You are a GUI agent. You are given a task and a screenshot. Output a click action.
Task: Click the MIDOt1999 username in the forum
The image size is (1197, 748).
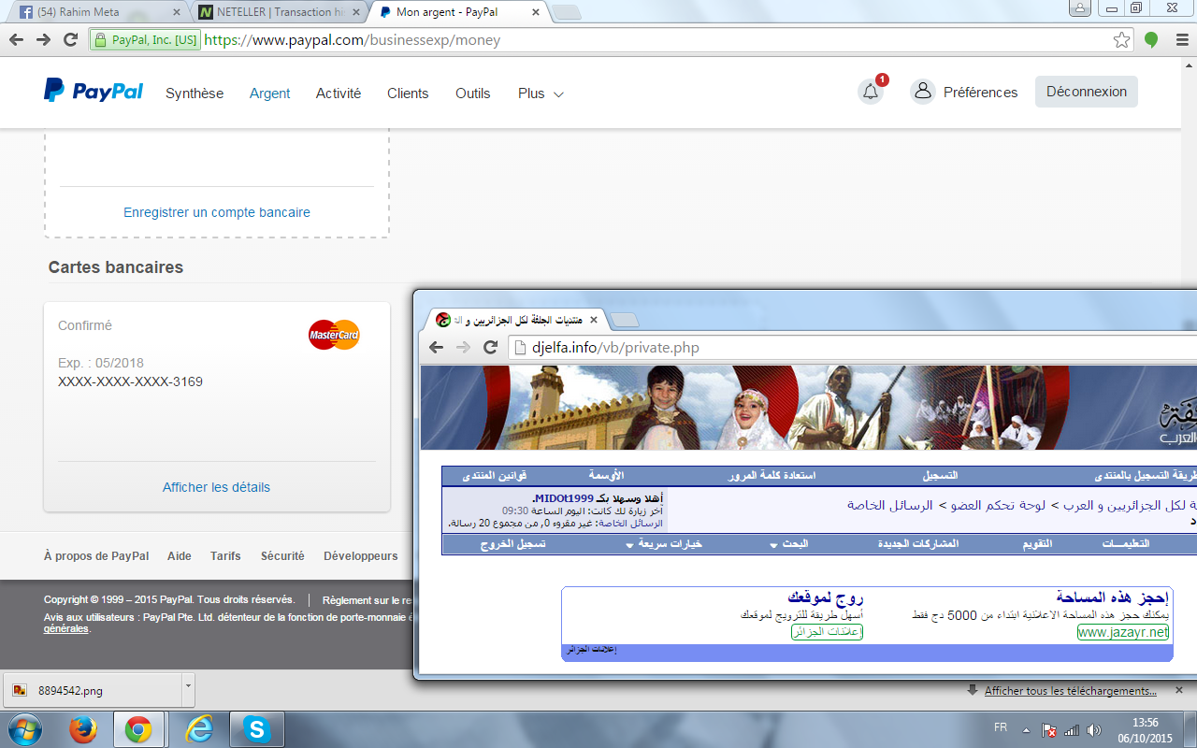(x=563, y=498)
